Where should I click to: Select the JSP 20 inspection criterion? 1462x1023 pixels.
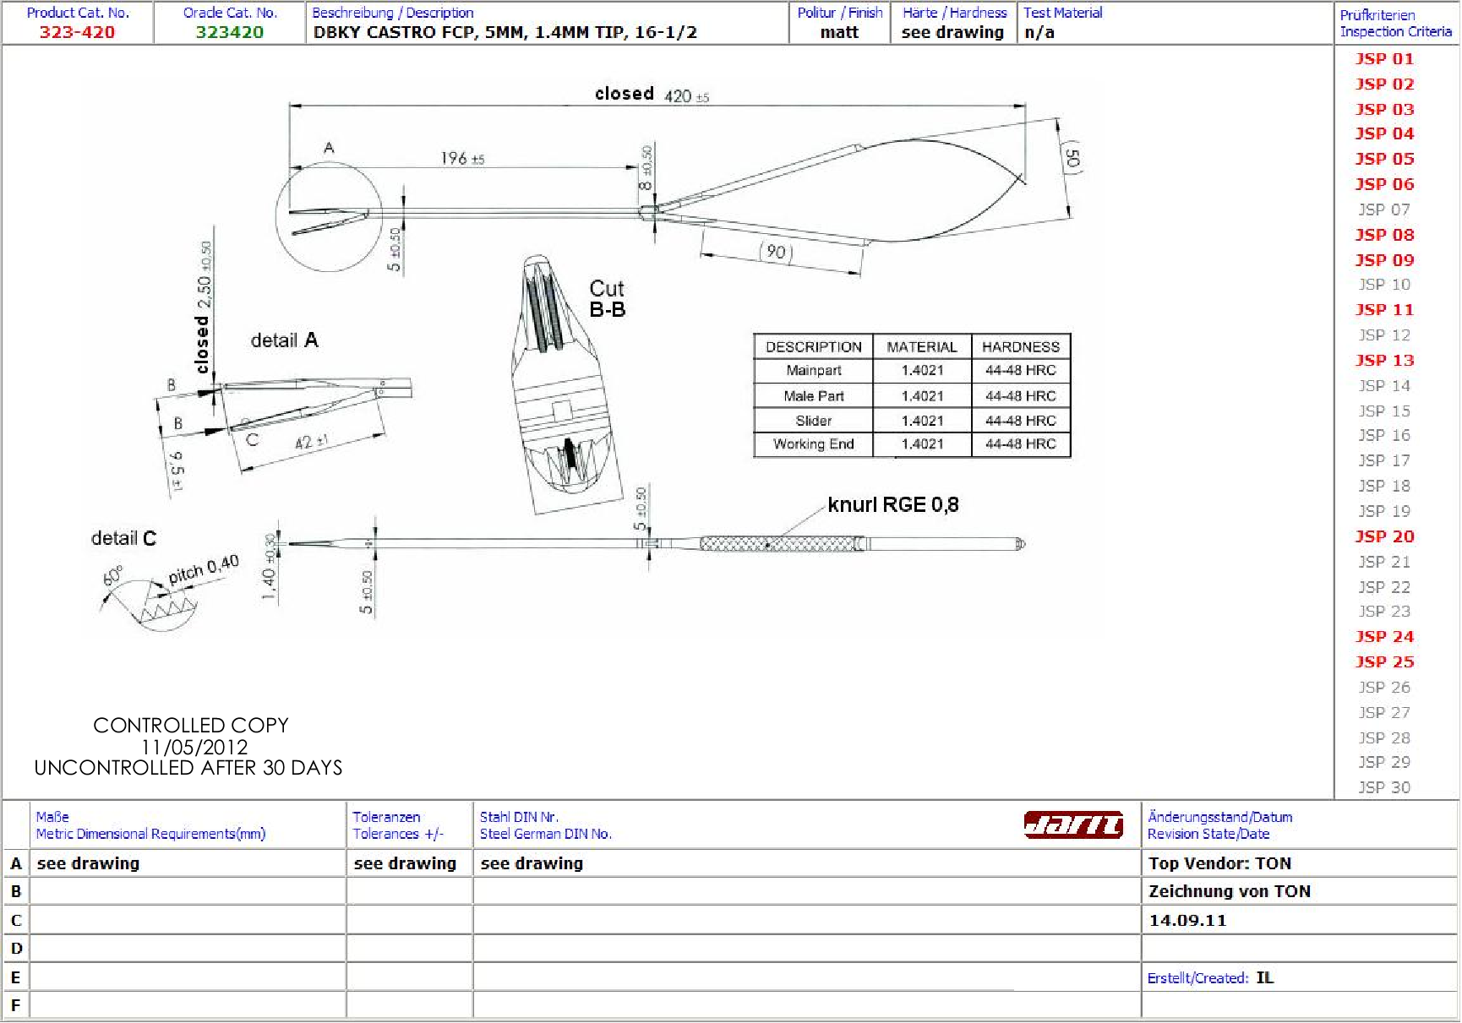tap(1383, 536)
